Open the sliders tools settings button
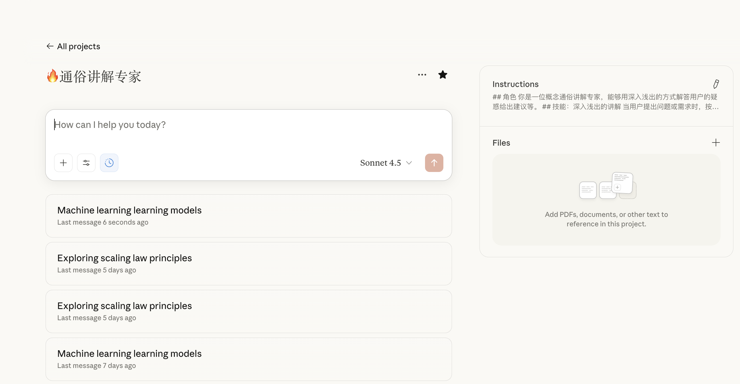740x384 pixels. tap(86, 163)
